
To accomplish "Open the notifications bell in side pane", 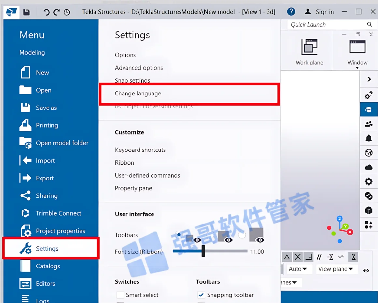I will click(368, 138).
